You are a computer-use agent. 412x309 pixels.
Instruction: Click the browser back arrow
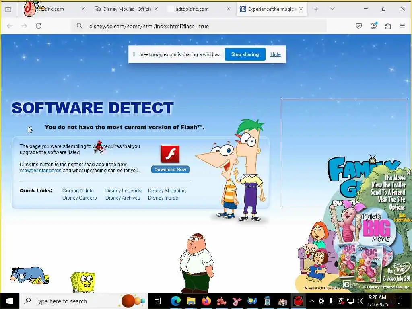10,26
